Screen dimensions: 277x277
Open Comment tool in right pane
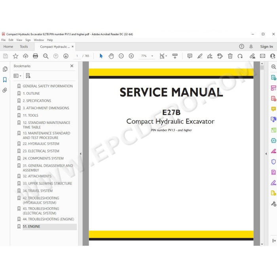(x=273, y=109)
